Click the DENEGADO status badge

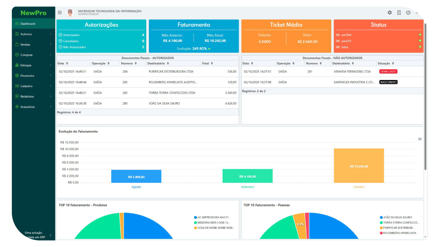pyautogui.click(x=388, y=72)
